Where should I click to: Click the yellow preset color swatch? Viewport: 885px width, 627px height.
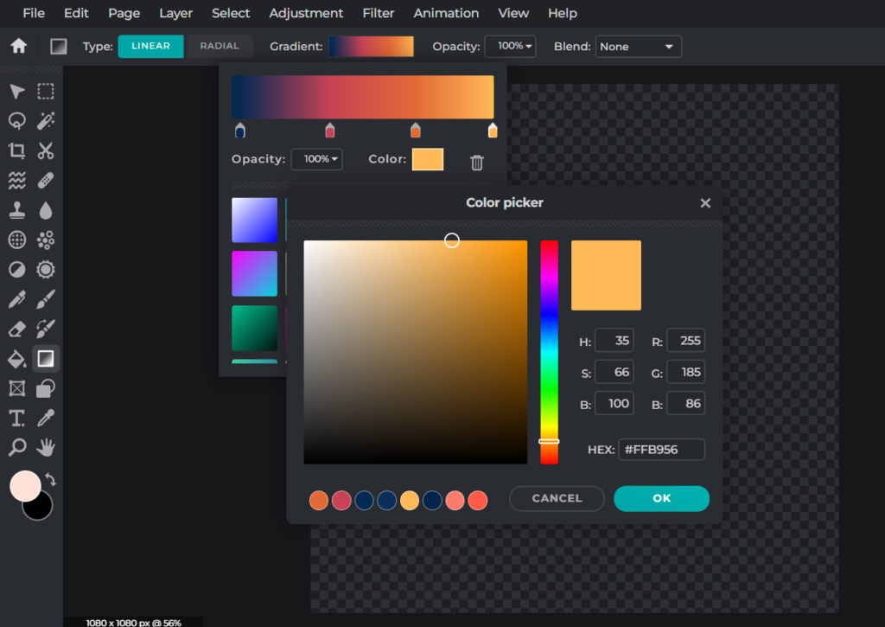click(x=409, y=500)
